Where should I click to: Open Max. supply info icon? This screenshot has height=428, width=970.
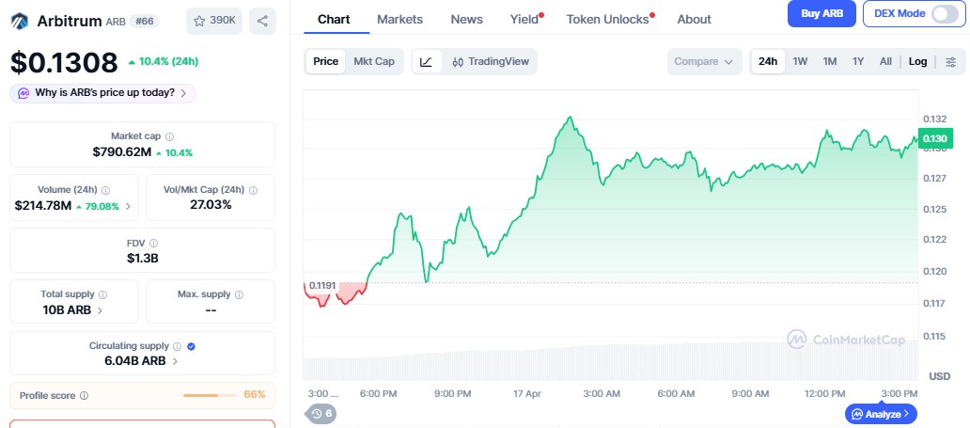pos(239,294)
